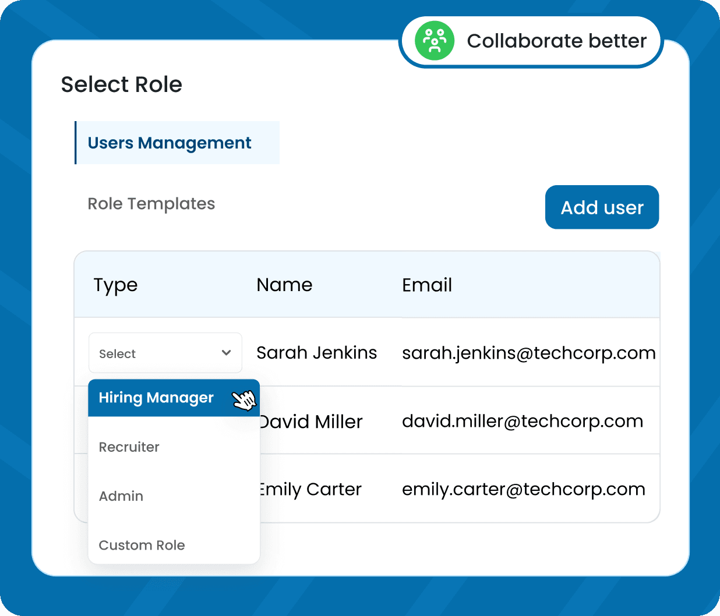The width and height of the screenshot is (720, 616).
Task: Click the chevron arrow in Select dropdown
Action: [227, 353]
